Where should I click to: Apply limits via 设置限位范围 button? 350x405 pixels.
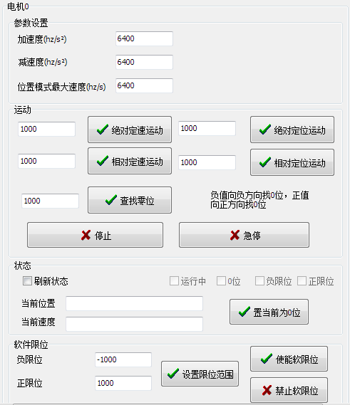(200, 374)
